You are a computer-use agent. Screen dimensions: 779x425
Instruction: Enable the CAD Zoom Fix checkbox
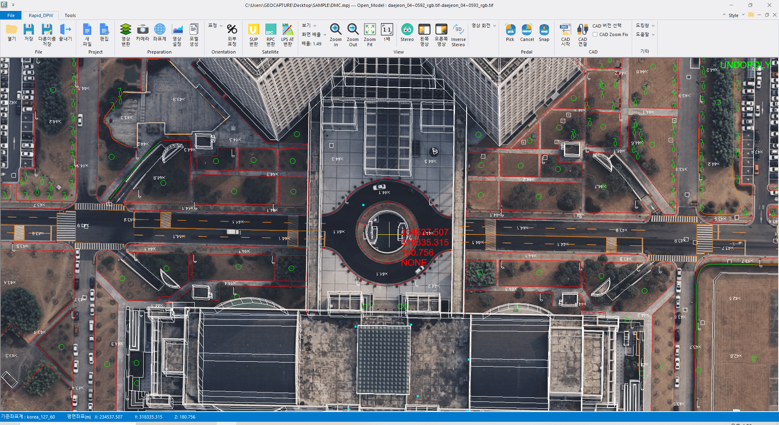(595, 34)
